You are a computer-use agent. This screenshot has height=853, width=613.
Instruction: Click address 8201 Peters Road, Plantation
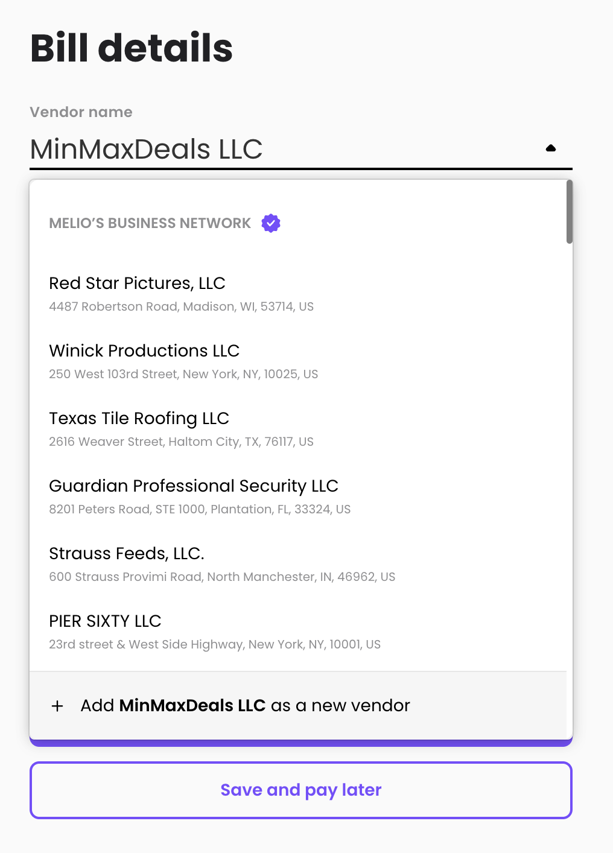[x=200, y=509]
